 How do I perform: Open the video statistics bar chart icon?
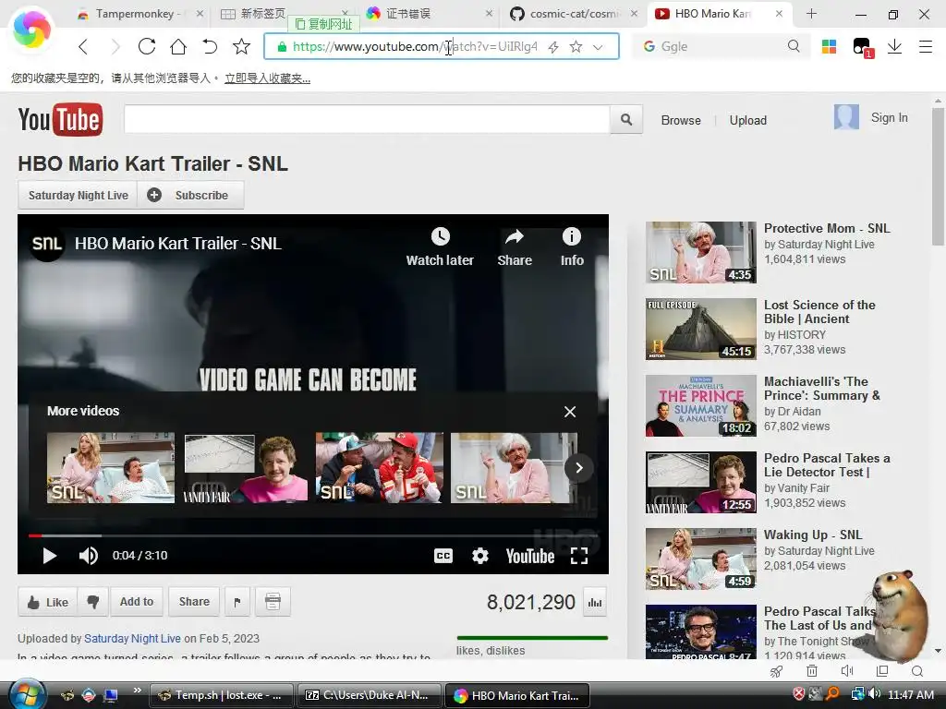click(x=595, y=602)
